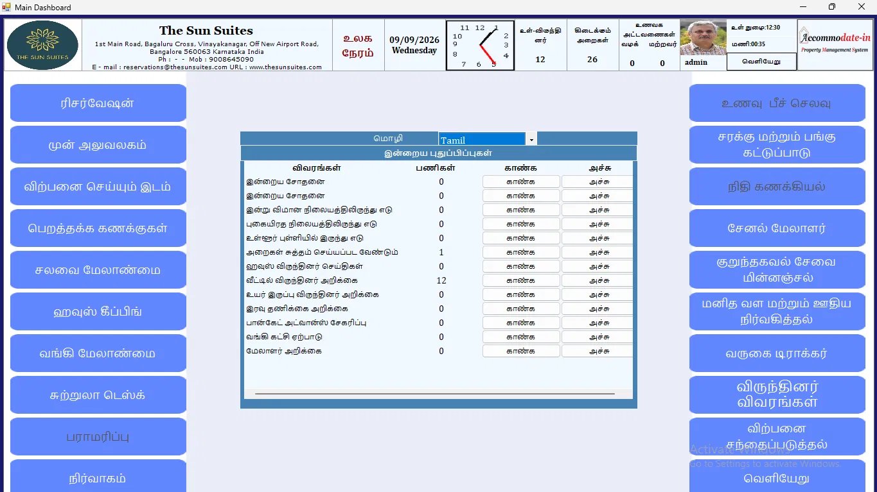This screenshot has height=492, width=877.
Task: Open விற்பனை செய்யும் இடம் module
Action: pos(98,187)
